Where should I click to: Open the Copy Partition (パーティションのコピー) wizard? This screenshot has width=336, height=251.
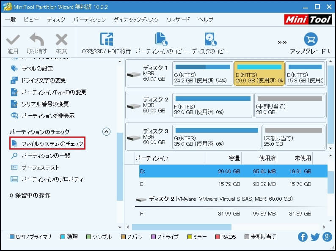tap(161, 44)
